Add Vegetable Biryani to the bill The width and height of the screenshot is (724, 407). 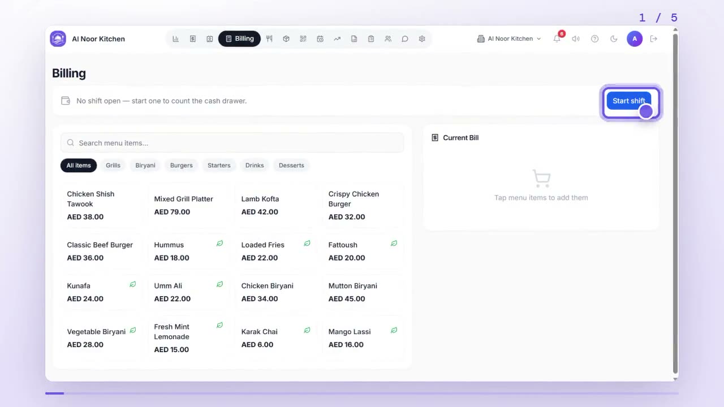click(x=102, y=338)
